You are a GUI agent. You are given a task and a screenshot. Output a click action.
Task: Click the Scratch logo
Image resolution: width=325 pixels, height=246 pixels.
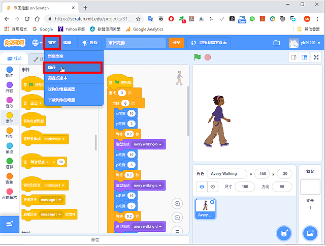[x=14, y=43]
